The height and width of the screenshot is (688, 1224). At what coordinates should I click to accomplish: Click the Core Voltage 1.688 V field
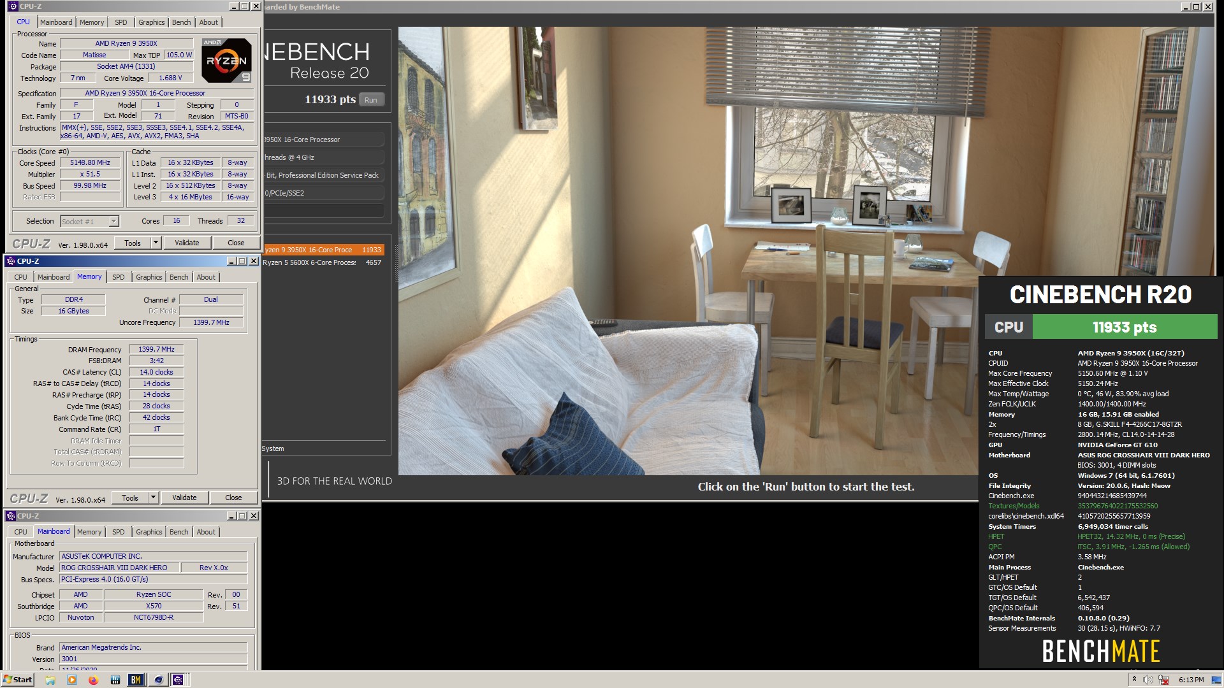171,78
